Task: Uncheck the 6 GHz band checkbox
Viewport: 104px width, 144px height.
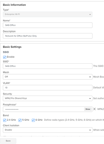Action: click(x=33, y=120)
